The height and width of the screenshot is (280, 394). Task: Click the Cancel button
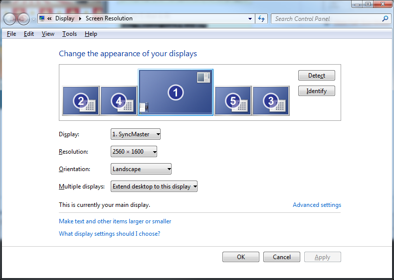(x=281, y=257)
